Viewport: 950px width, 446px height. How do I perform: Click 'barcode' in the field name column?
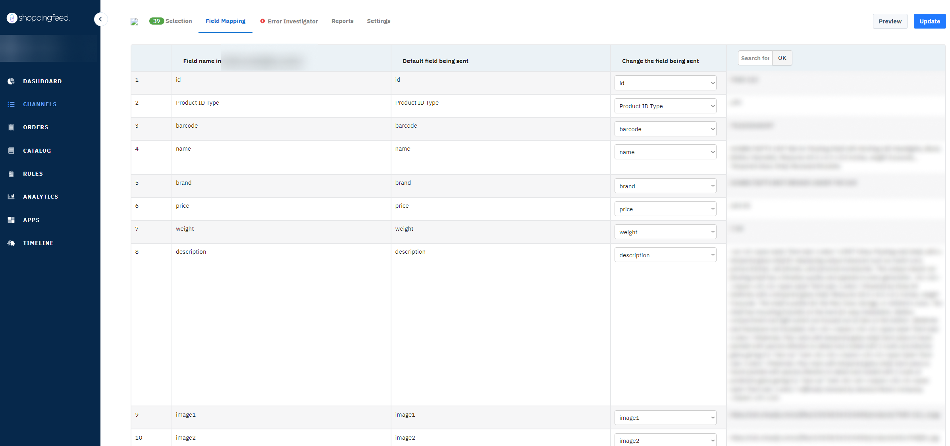187,126
